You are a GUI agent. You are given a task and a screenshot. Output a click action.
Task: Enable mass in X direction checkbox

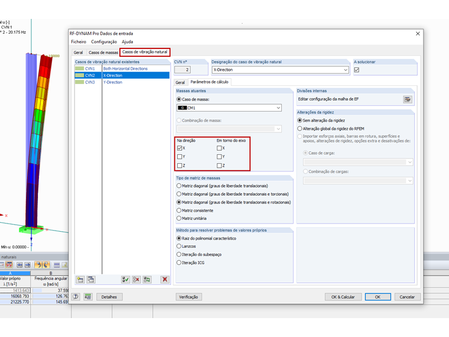(180, 148)
